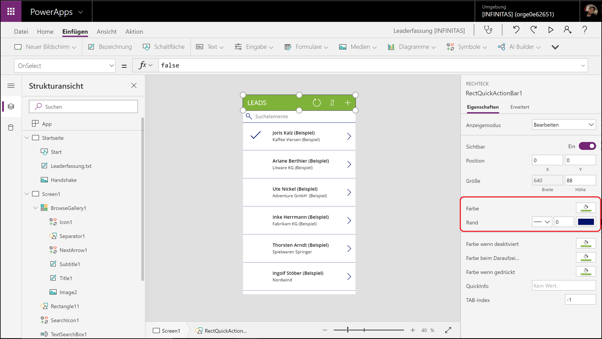Open the Anzeigemodus Bearbeiten dropdown

(x=564, y=124)
